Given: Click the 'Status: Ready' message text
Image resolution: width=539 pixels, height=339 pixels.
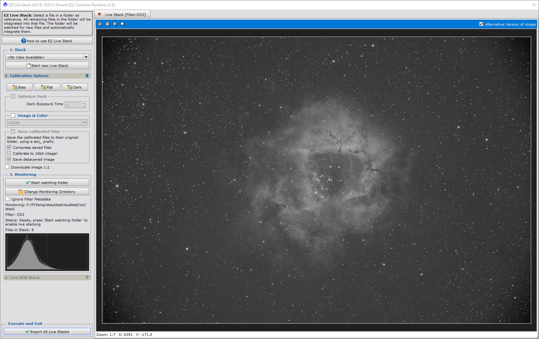Looking at the screenshot, I should (46, 222).
